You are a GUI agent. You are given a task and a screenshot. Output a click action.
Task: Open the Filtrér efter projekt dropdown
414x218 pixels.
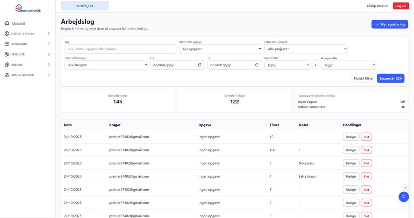point(305,49)
